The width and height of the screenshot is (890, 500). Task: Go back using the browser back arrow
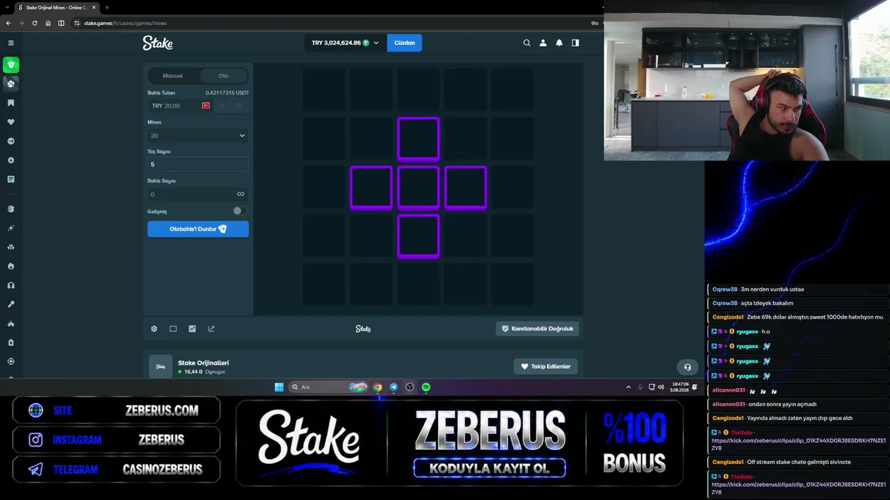pyautogui.click(x=8, y=23)
